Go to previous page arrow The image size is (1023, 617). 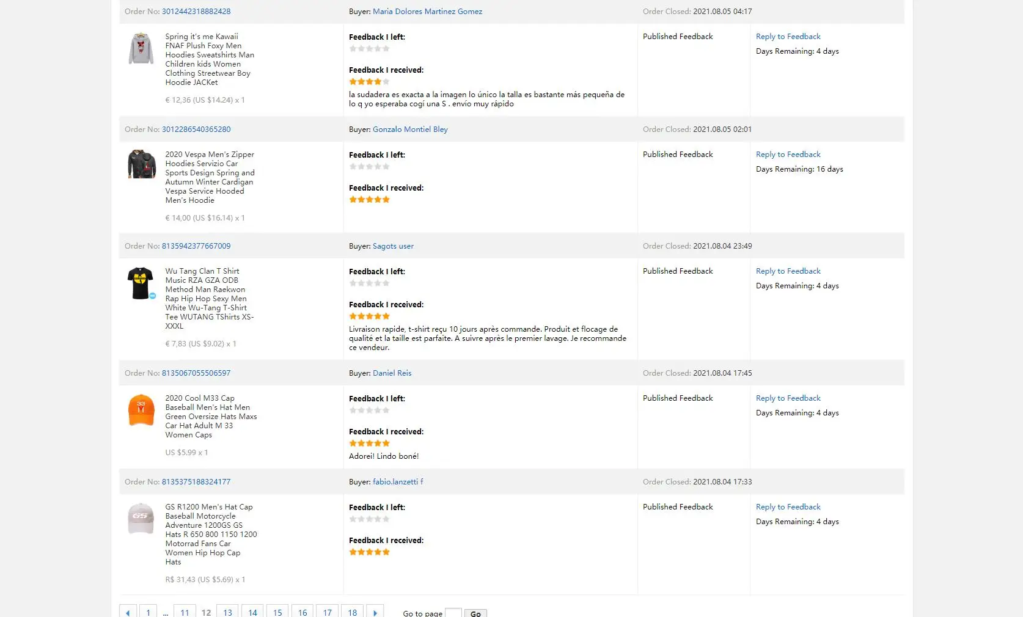click(x=128, y=612)
